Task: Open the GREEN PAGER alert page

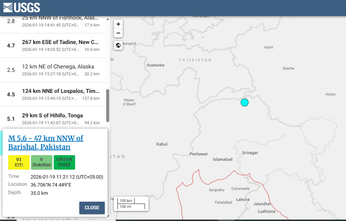Action: [x=64, y=162]
